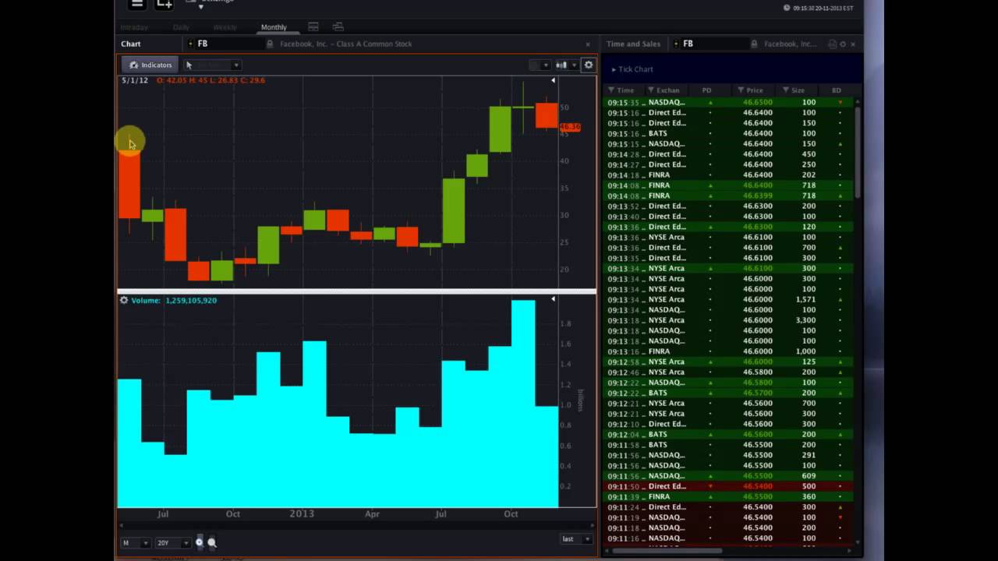Open Volume indicator settings gear
Image resolution: width=998 pixels, height=561 pixels.
click(123, 300)
